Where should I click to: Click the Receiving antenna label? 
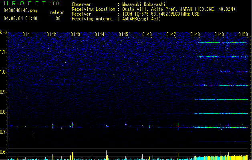click(92, 19)
